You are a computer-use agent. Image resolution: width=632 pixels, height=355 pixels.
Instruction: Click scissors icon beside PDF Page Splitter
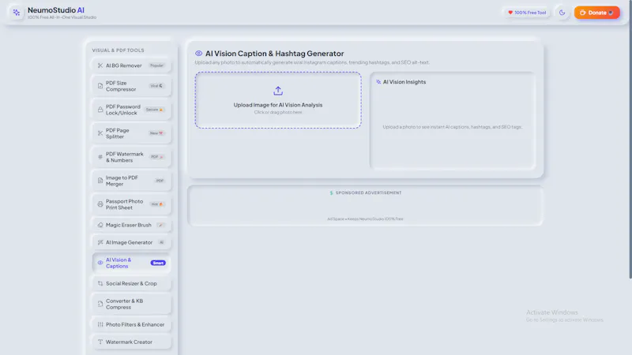(100, 133)
